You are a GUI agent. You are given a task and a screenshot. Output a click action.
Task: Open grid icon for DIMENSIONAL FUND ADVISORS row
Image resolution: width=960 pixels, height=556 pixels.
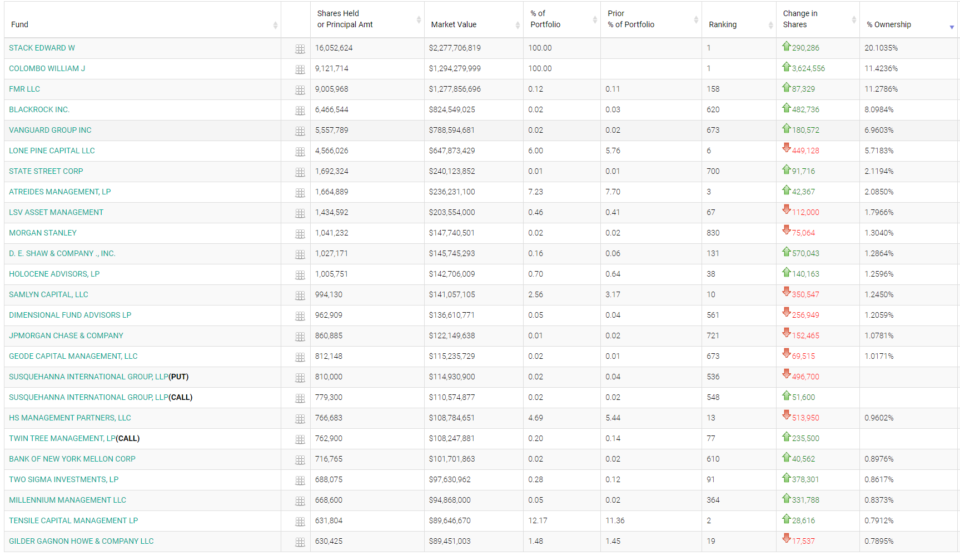pos(300,316)
